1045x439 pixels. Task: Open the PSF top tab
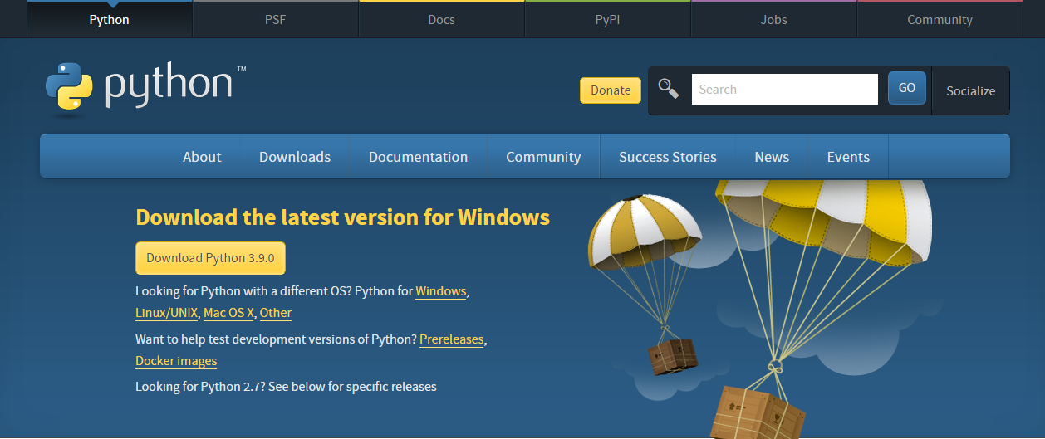[276, 19]
